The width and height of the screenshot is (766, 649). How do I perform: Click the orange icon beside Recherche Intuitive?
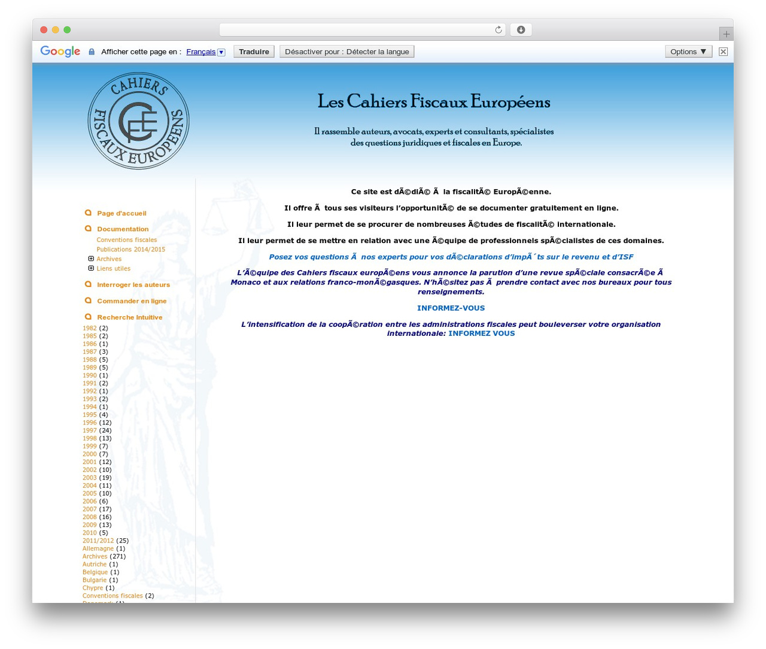[89, 317]
